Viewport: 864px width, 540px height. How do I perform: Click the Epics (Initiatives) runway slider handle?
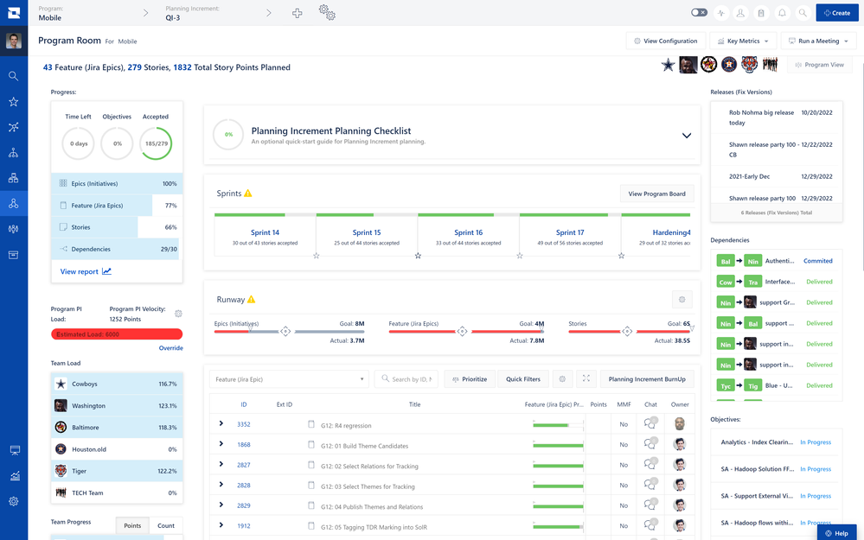(x=285, y=331)
